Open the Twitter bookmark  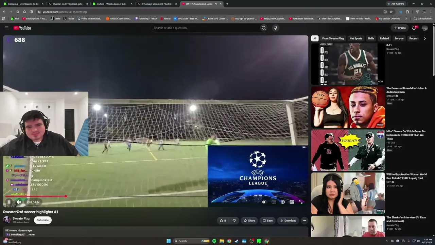pyautogui.click(x=69, y=19)
